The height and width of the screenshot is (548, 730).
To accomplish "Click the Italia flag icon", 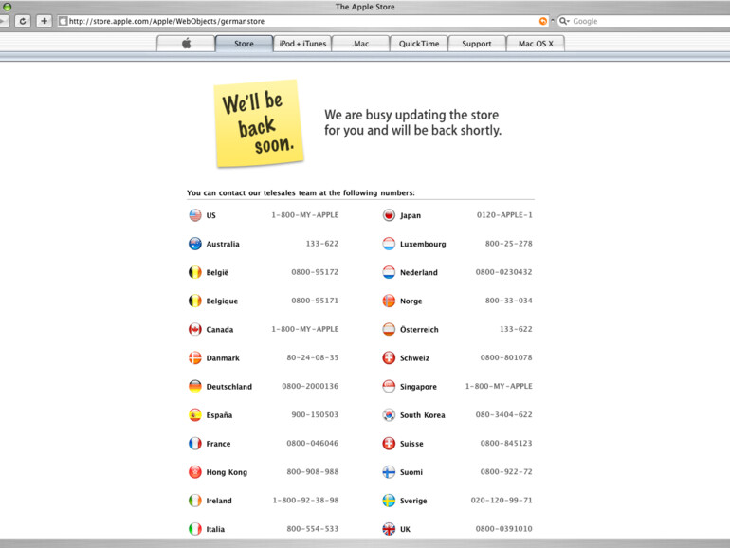I will (x=195, y=529).
